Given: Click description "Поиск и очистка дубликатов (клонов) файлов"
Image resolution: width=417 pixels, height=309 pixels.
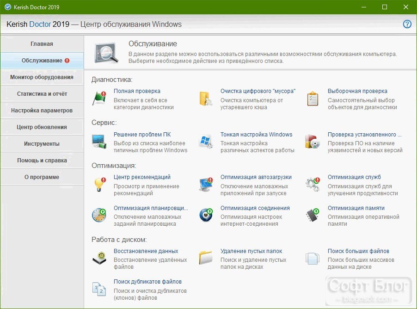Looking at the screenshot, I should (150, 294).
